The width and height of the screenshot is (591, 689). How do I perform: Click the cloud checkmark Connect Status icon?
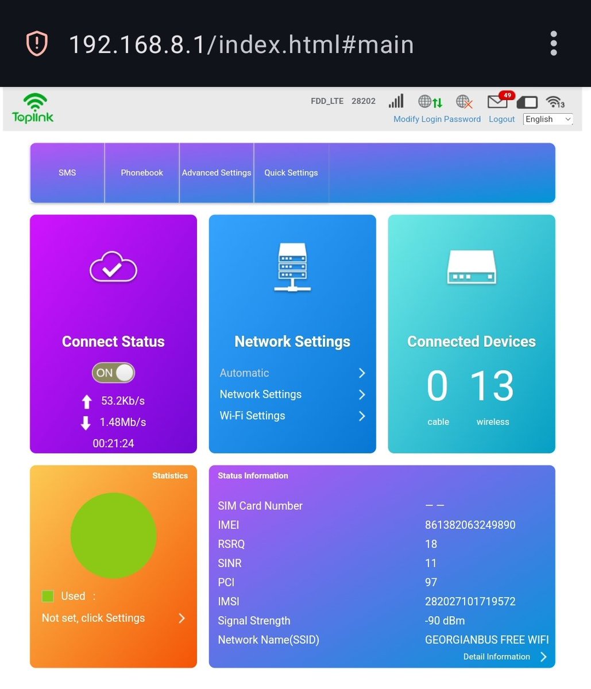click(113, 267)
